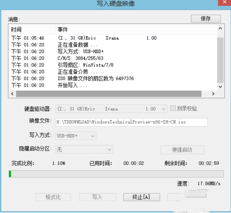231x213 pixels.
Task: Click the 终止[A] button
Action: [x=141, y=197]
